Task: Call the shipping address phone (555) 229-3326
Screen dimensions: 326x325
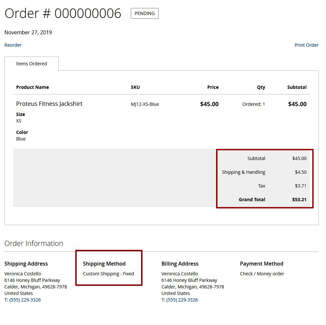Action: point(25,300)
